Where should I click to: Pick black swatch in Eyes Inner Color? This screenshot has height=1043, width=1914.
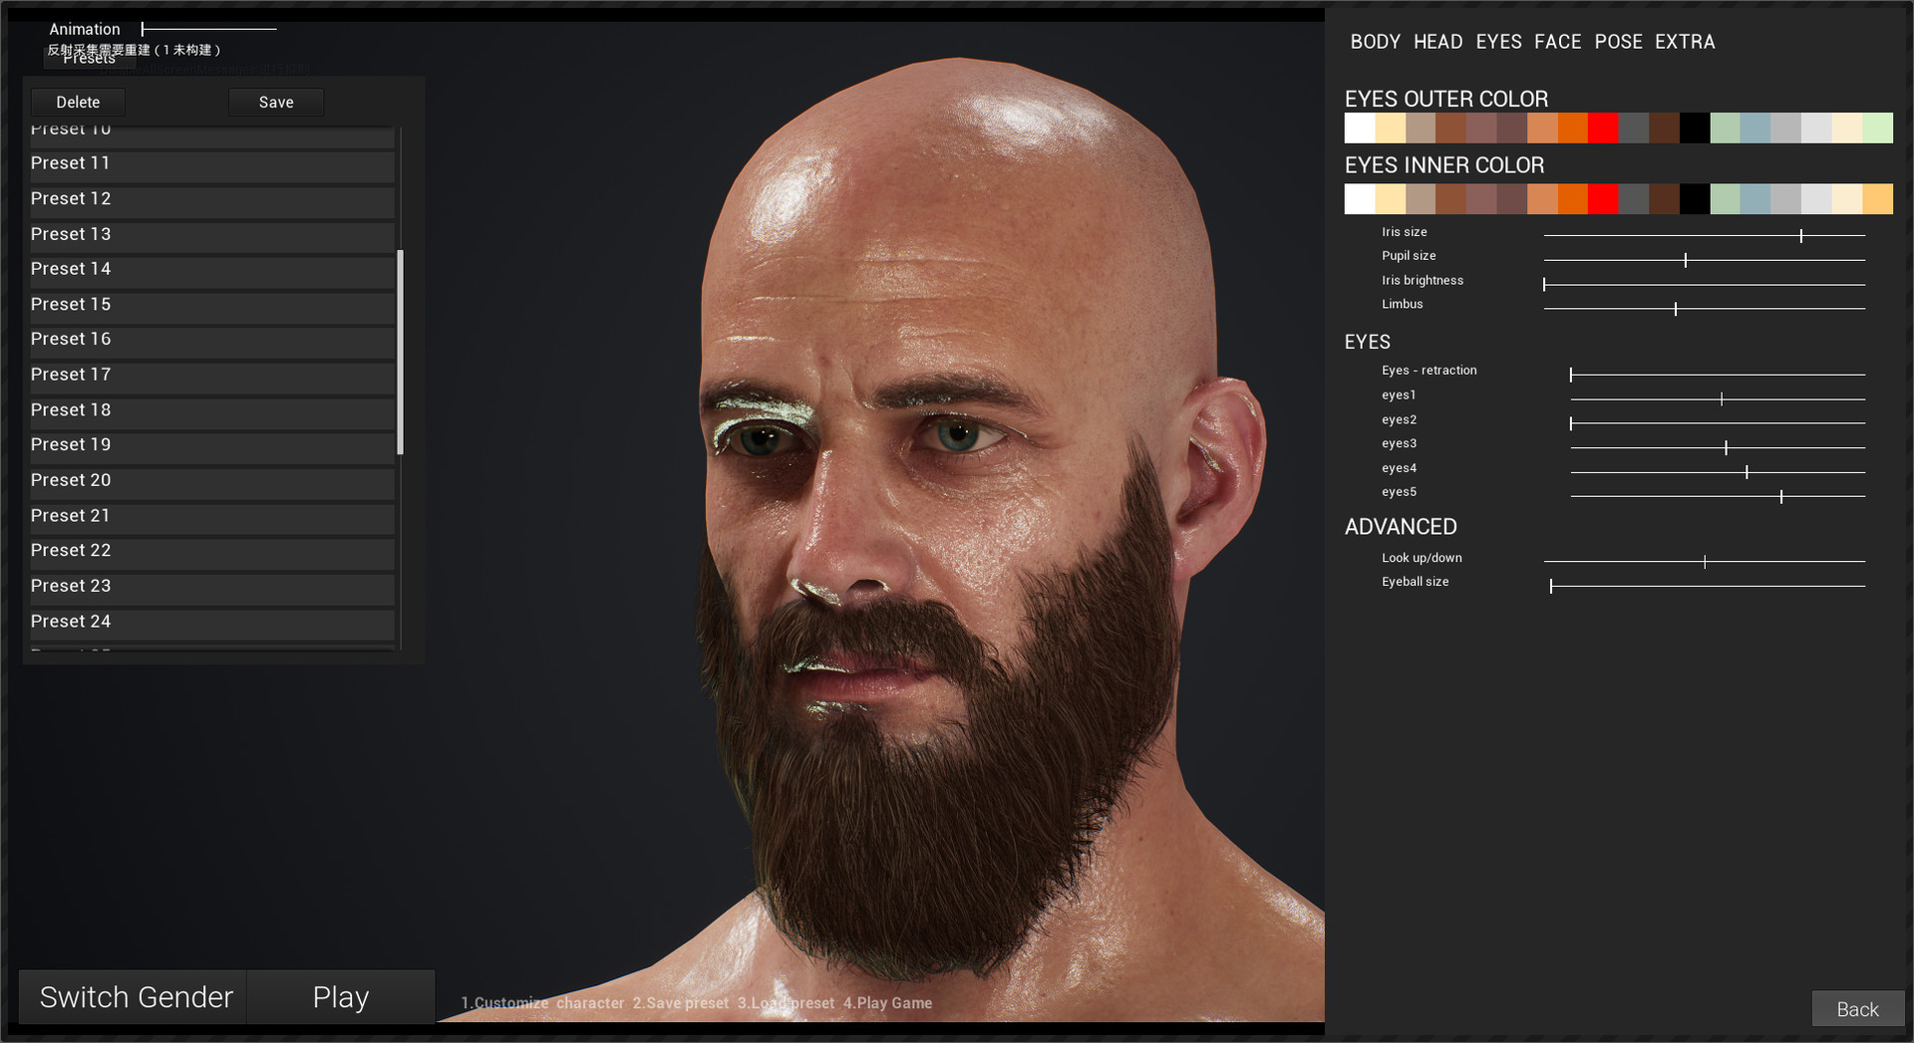coord(1694,199)
